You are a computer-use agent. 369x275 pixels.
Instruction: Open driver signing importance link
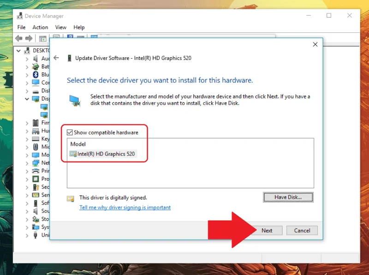pyautogui.click(x=125, y=208)
